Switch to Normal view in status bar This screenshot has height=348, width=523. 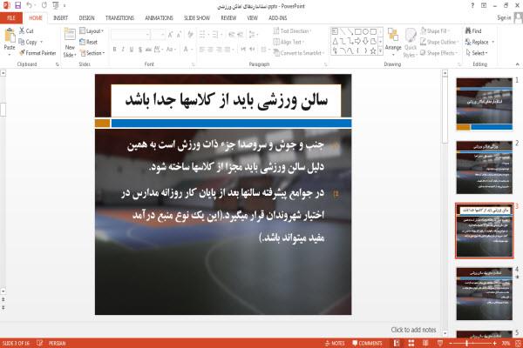click(x=397, y=343)
